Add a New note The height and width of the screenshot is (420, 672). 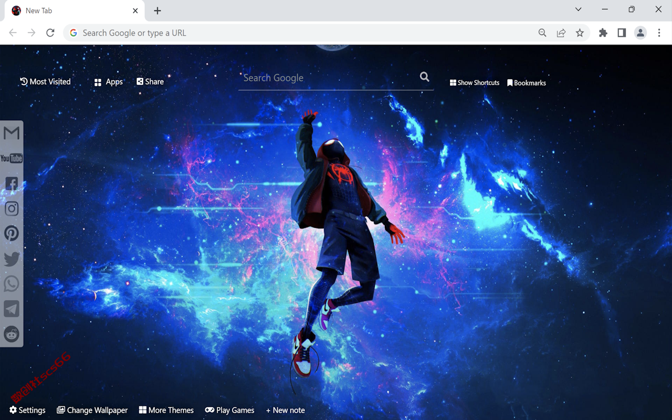(285, 410)
